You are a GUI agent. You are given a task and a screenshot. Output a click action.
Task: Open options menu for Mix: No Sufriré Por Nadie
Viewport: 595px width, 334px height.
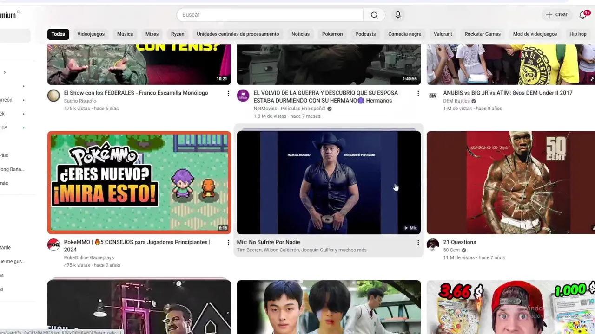click(x=417, y=243)
